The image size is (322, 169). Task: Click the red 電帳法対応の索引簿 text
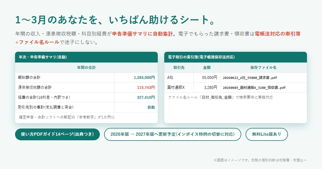(x=278, y=34)
